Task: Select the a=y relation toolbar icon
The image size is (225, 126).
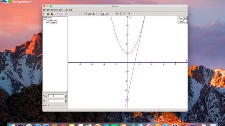Action: click(x=85, y=14)
